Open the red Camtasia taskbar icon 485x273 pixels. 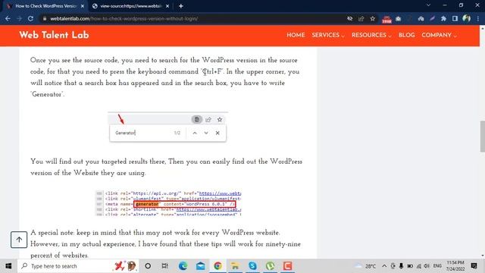[288, 266]
